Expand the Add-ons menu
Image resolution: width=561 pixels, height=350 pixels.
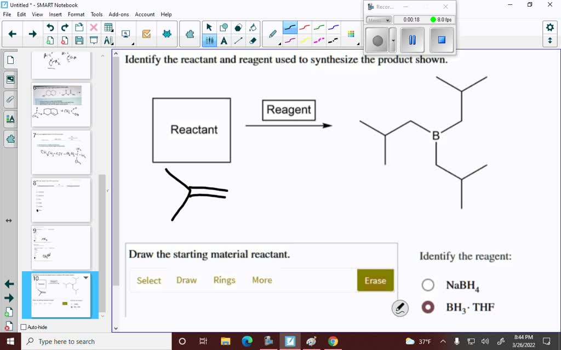point(118,14)
